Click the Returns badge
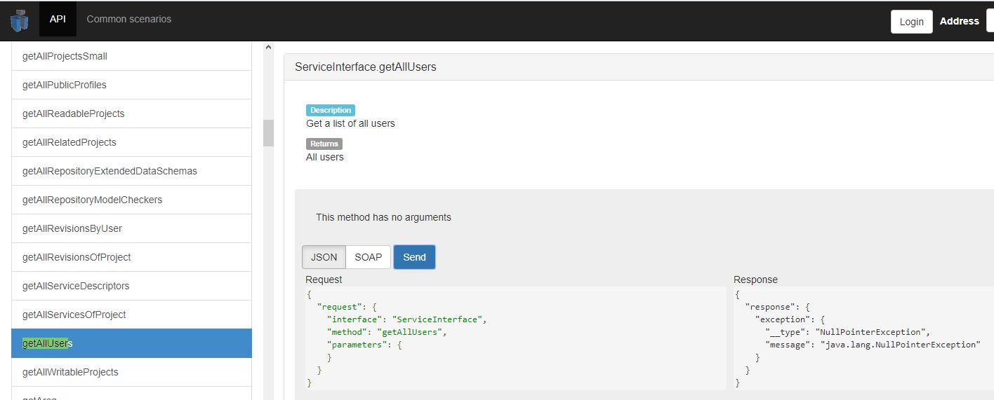 click(x=324, y=144)
